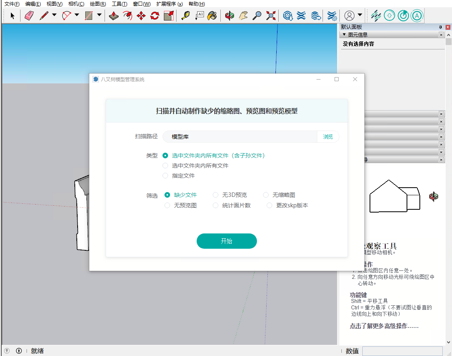Screen dimensions: 452x356
Task: Click the 开始 start button
Action: coord(226,241)
